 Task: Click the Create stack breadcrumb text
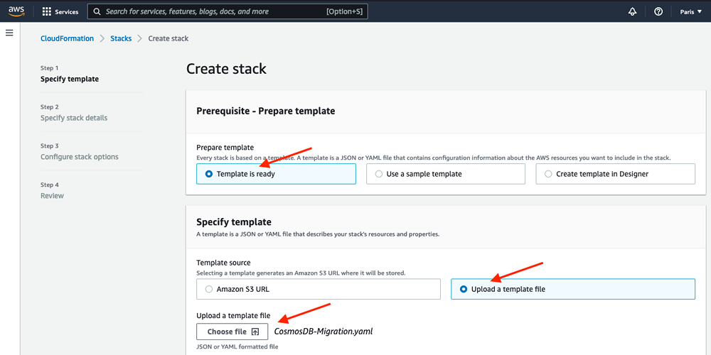pos(169,38)
